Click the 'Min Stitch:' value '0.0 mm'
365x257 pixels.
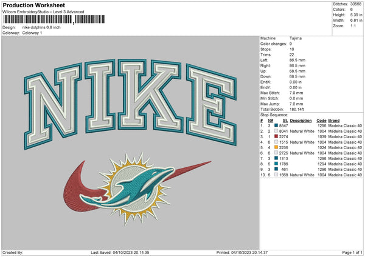(x=296, y=98)
